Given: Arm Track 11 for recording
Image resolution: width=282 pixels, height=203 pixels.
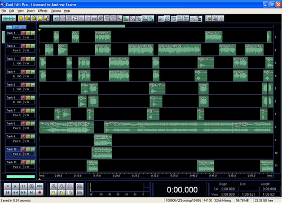Looking at the screenshot, I should point(23,162).
